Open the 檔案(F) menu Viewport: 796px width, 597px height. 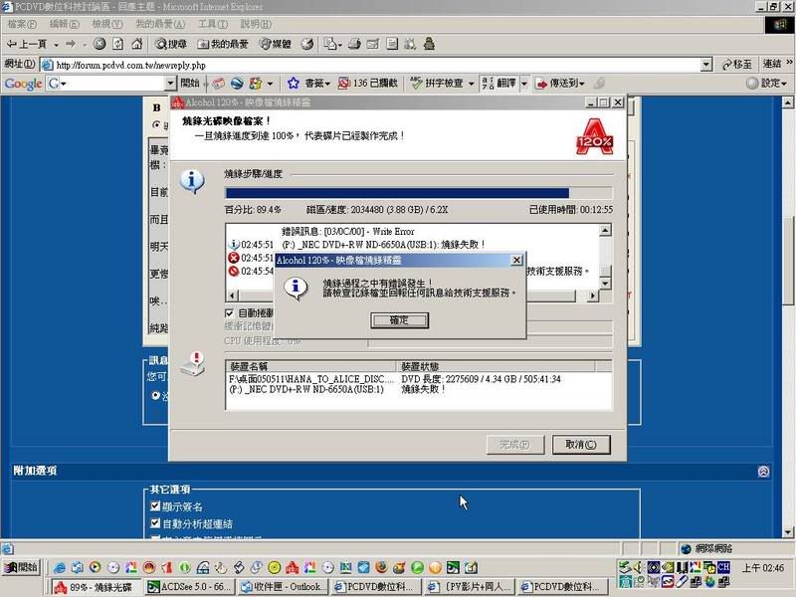pyautogui.click(x=21, y=24)
